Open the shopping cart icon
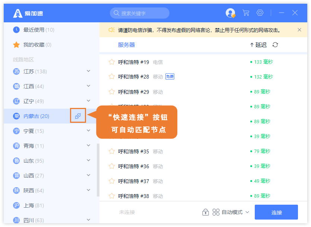 pos(246,13)
